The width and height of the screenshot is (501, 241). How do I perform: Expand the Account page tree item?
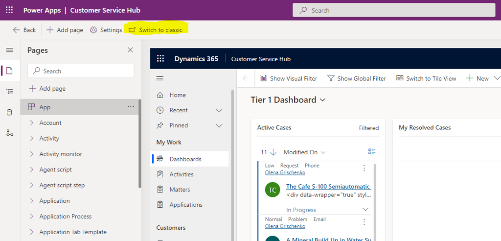coord(32,123)
